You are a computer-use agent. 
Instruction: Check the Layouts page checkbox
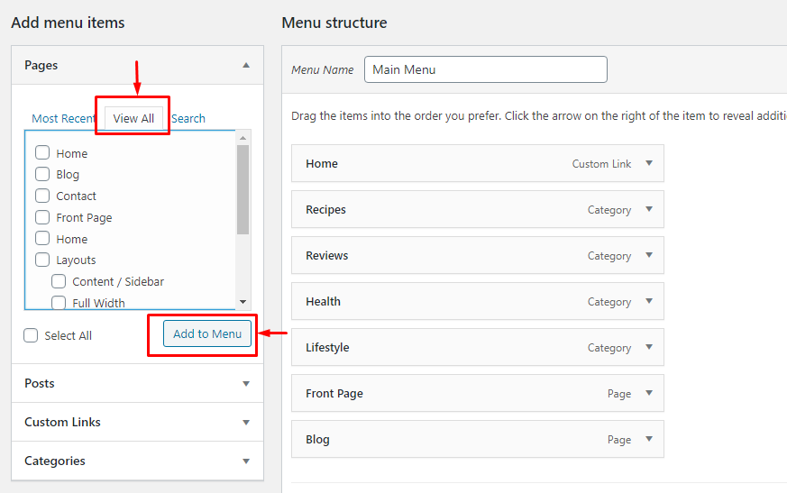42,260
